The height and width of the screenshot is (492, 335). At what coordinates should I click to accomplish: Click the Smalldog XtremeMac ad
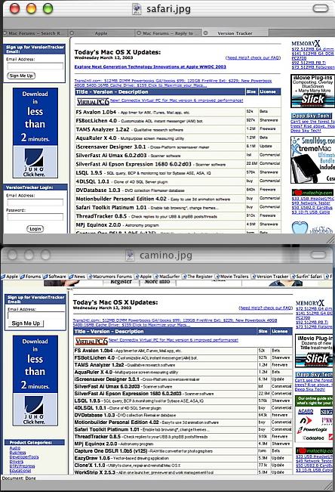(313, 159)
